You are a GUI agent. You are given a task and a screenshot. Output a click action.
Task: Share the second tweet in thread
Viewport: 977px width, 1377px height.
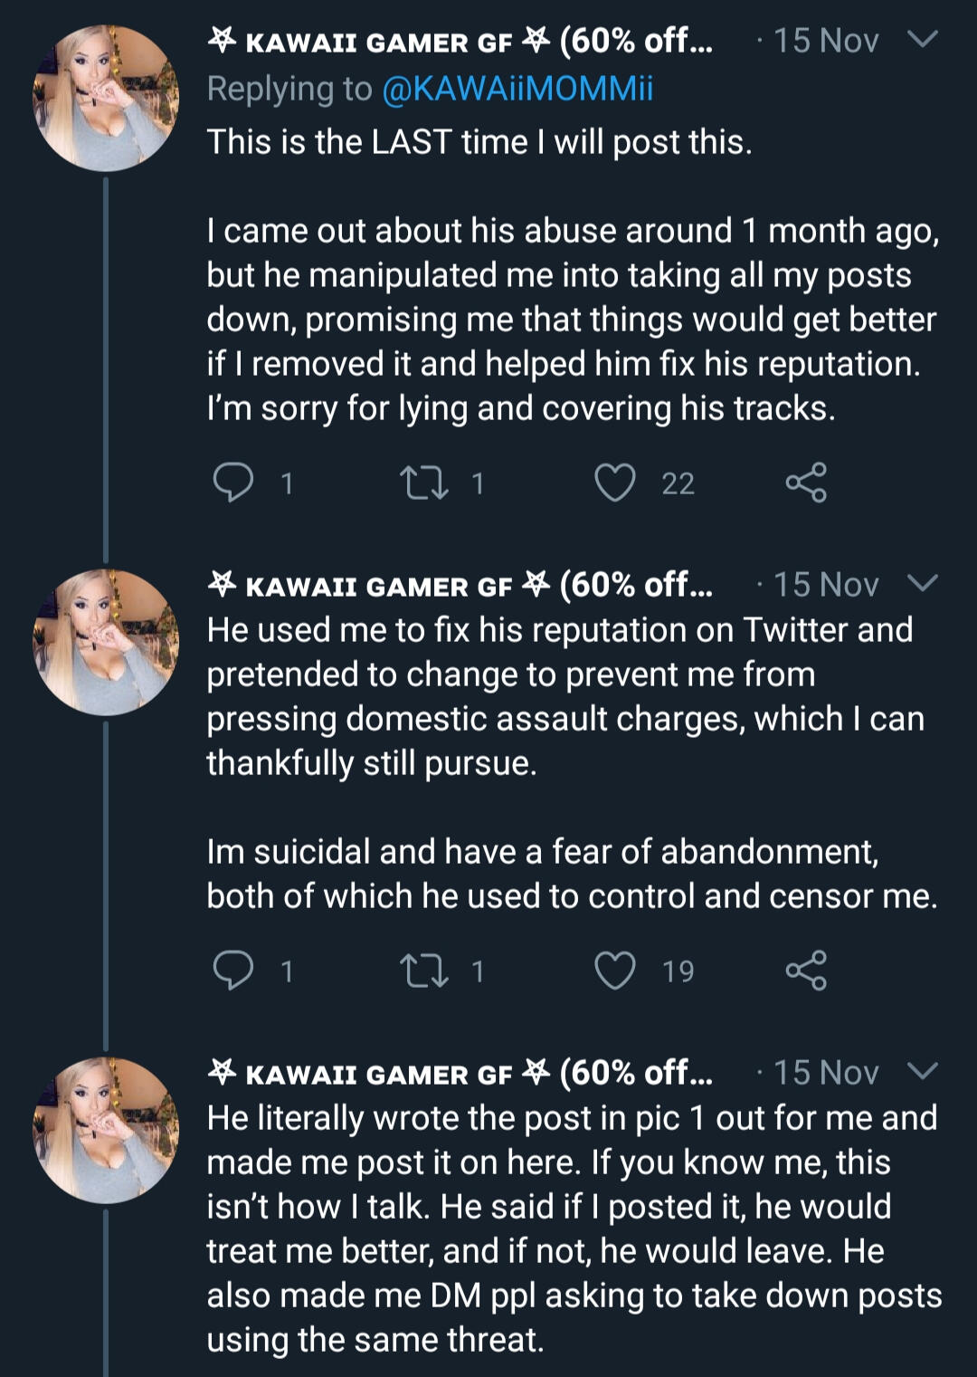click(x=805, y=971)
